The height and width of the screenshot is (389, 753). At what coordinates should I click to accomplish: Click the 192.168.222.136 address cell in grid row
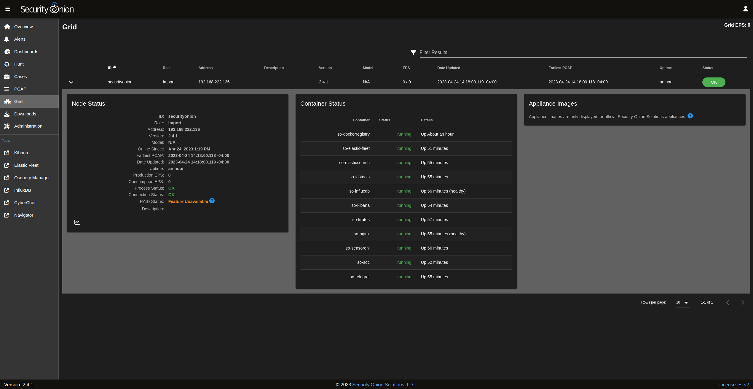(214, 82)
